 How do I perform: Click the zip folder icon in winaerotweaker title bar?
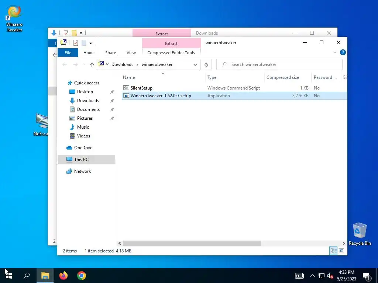(63, 43)
